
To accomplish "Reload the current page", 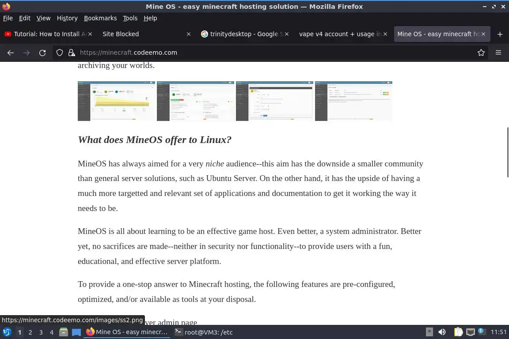I will (42, 53).
